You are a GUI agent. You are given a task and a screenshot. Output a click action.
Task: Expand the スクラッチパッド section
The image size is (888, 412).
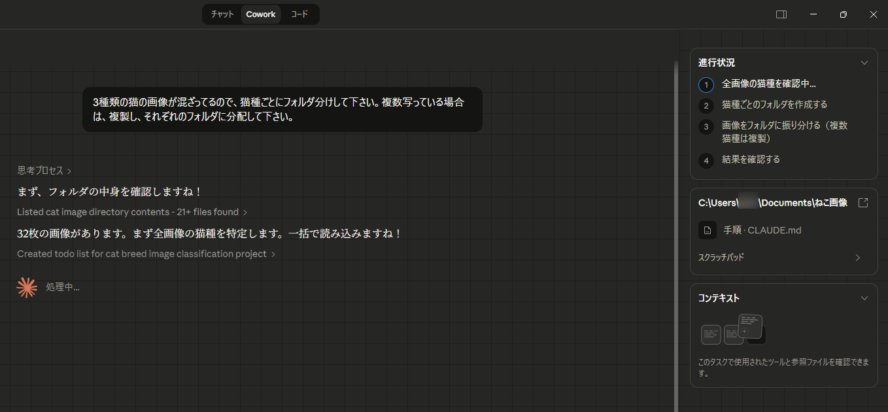pos(857,258)
